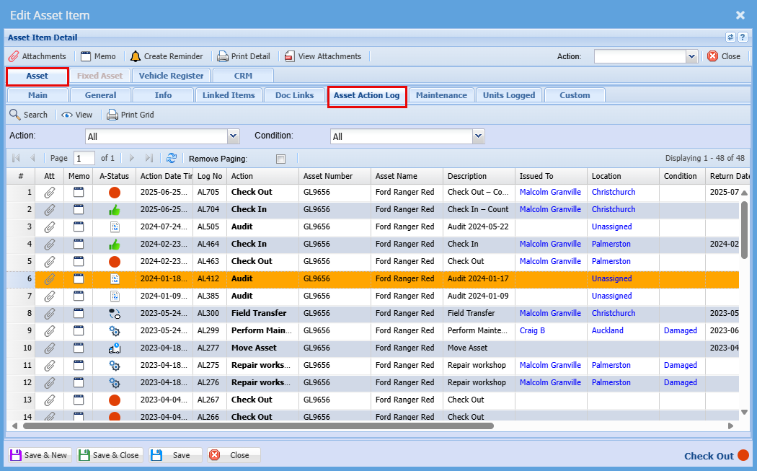The image size is (757, 471).
Task: Open the Christchurch location link in row 1
Action: coord(614,193)
